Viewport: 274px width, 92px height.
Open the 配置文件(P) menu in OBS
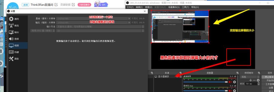tap(160, 7)
